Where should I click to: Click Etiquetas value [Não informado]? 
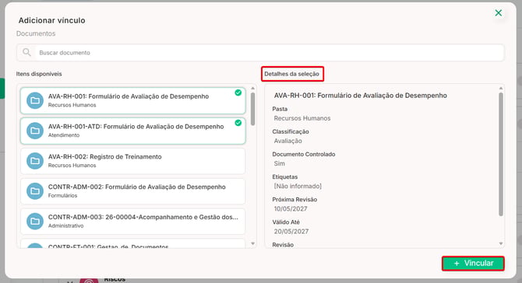[298, 186]
